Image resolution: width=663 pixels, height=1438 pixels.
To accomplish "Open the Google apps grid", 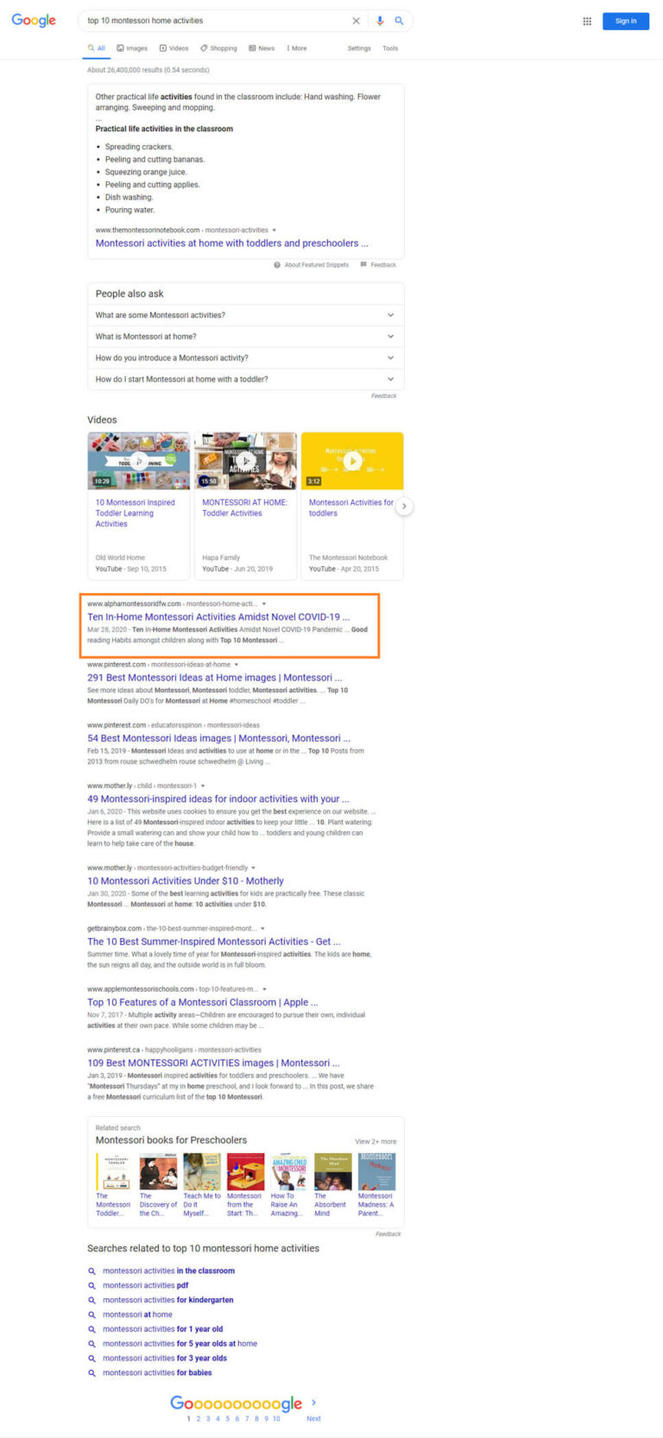I will pyautogui.click(x=587, y=21).
